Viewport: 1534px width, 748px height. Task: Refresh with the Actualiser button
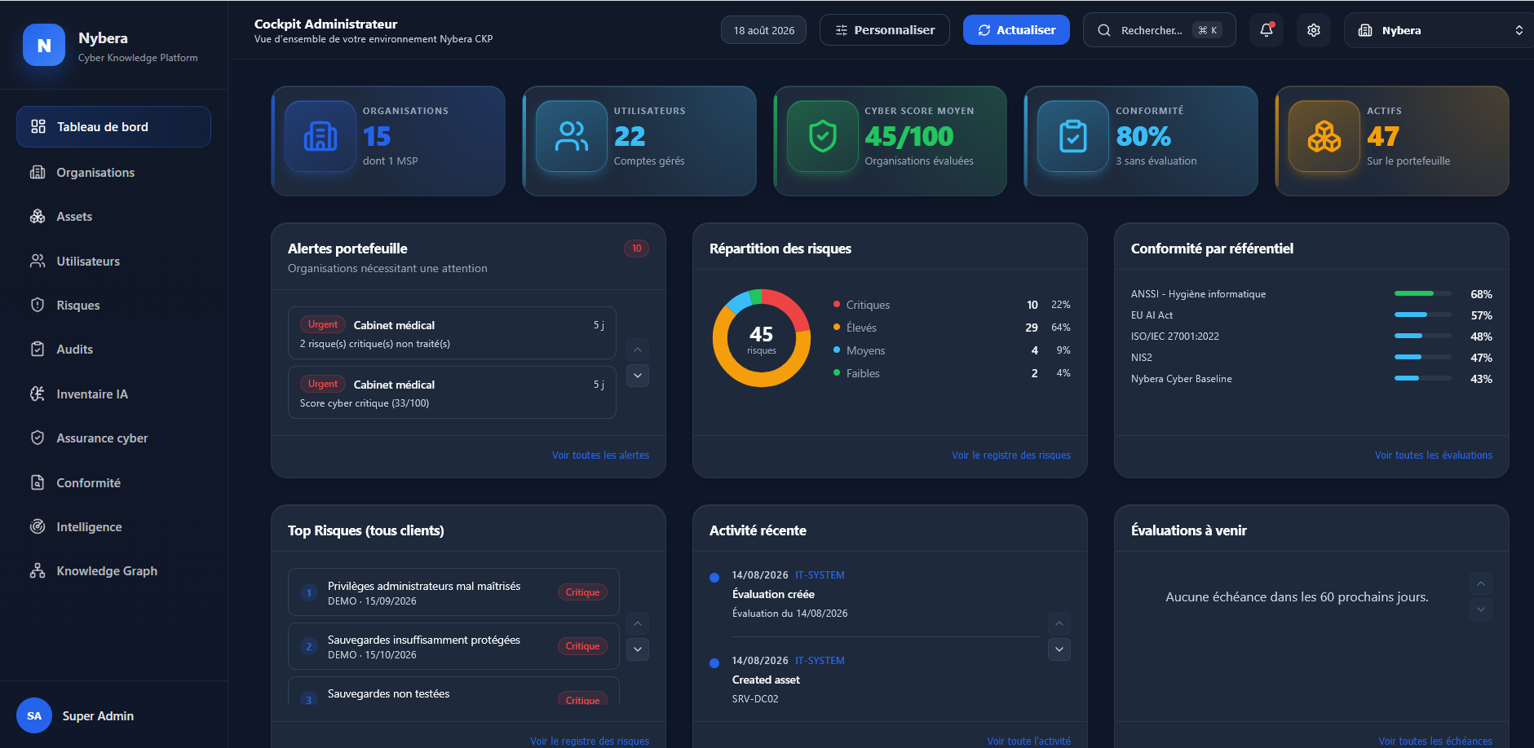1016,30
